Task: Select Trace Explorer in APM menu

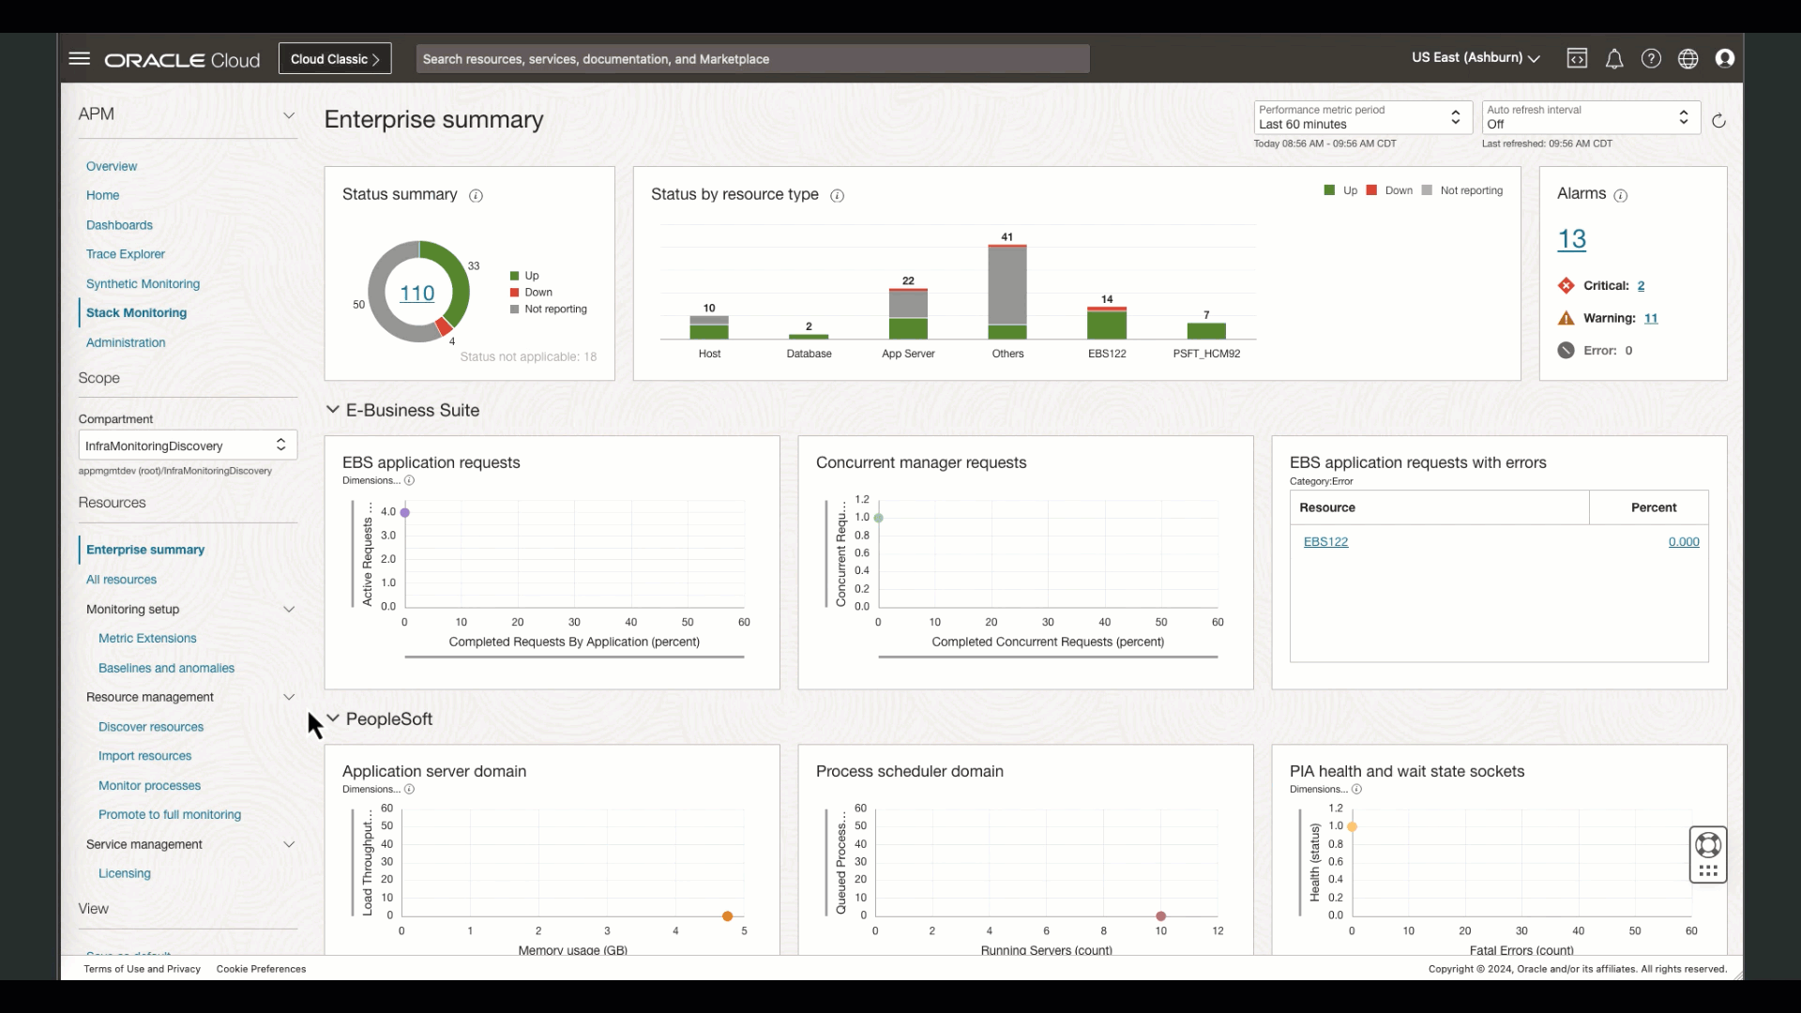Action: (125, 254)
